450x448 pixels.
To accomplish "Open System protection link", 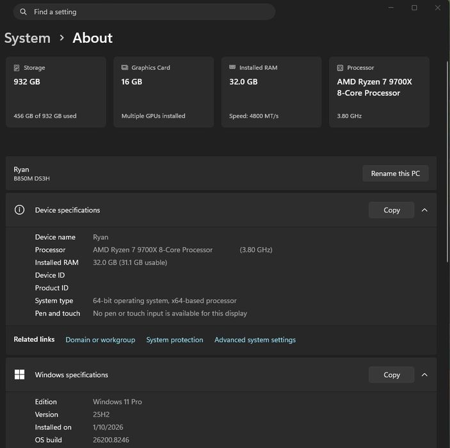I will [175, 340].
